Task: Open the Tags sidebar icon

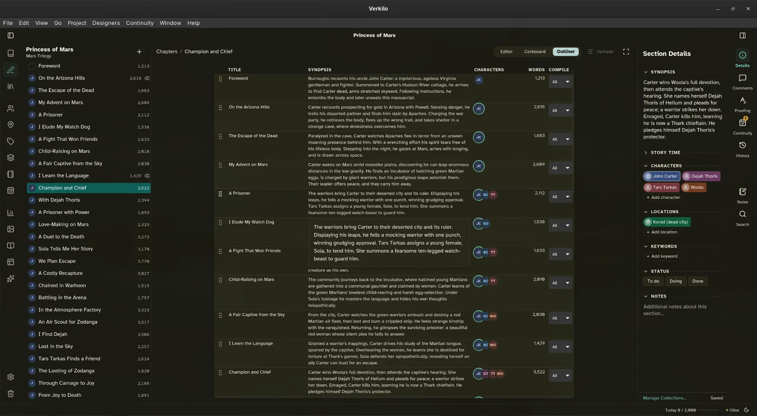Action: click(11, 141)
